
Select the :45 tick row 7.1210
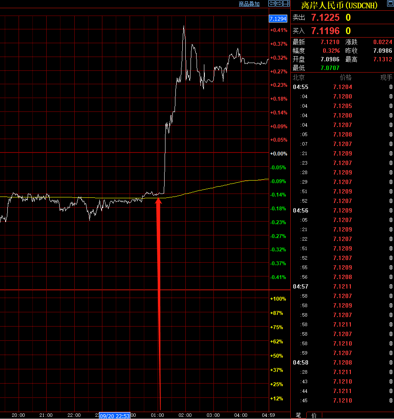coord(343,400)
